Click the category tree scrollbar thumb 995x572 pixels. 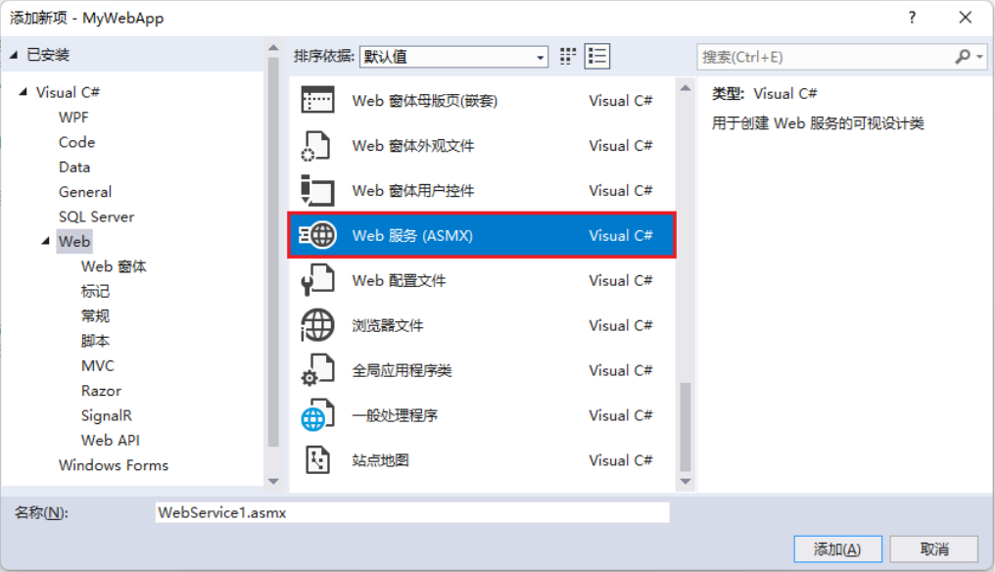pos(273,252)
